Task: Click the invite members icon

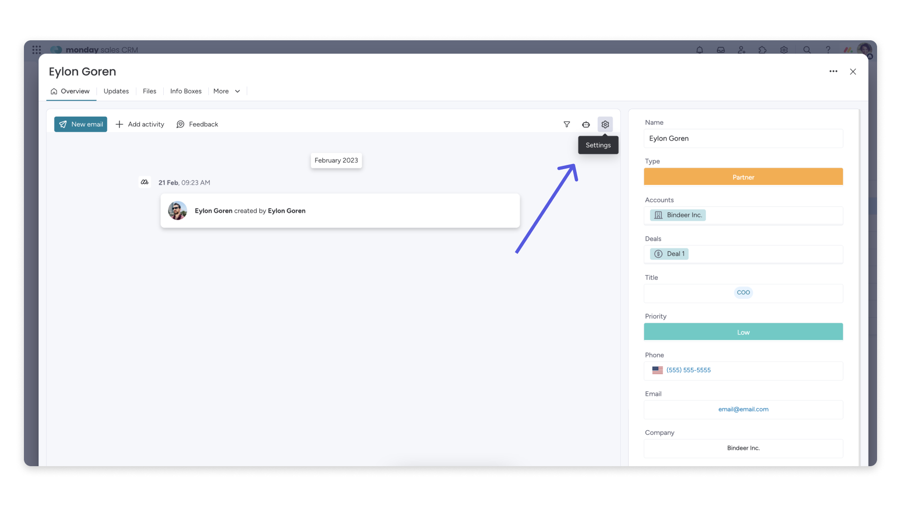Action: tap(741, 50)
